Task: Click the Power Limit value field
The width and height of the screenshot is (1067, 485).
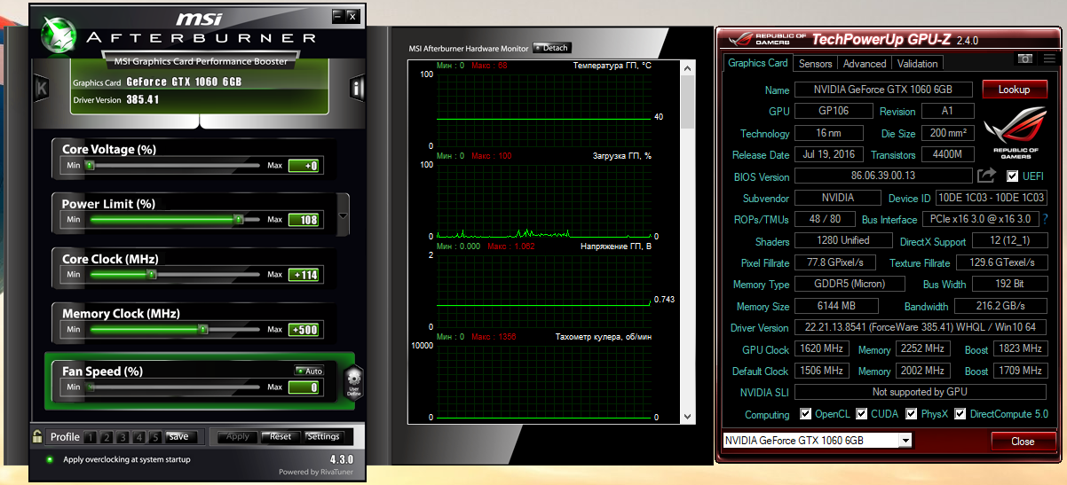Action: [304, 220]
